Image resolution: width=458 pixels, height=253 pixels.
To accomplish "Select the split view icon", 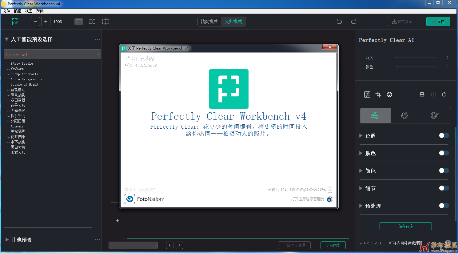I will [106, 22].
